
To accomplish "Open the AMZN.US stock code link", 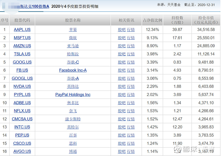I will pos(22,46).
